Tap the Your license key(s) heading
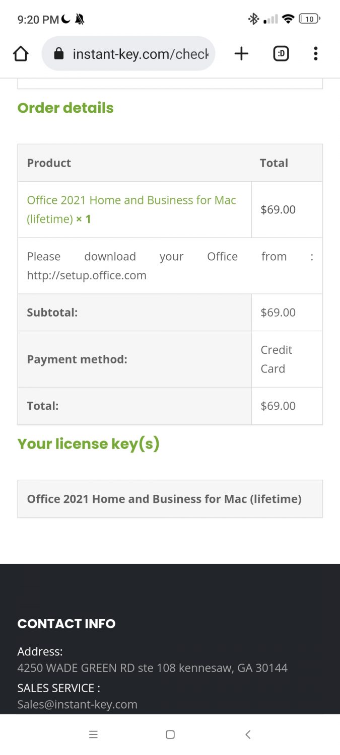This screenshot has height=755, width=340. [88, 443]
